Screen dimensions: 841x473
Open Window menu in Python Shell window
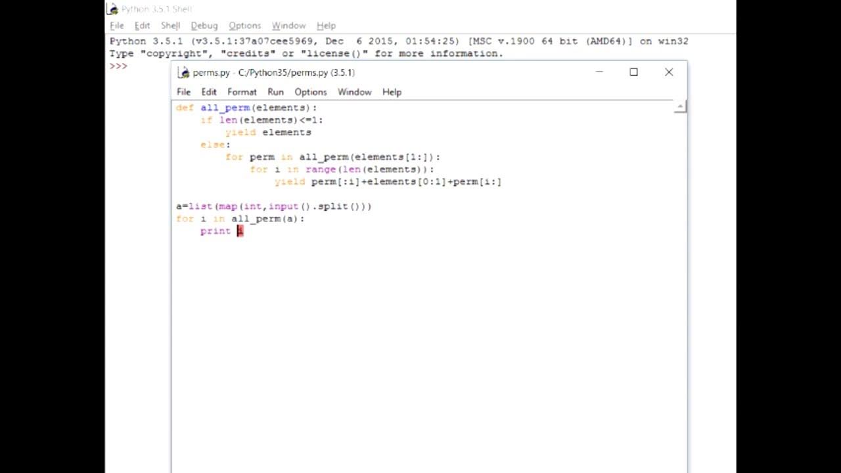[288, 26]
